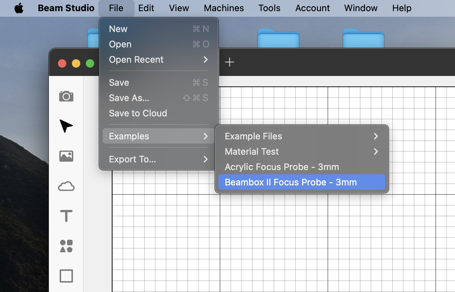Choose Open from the File menu
Screen dimensions: 455x292
tap(159, 44)
